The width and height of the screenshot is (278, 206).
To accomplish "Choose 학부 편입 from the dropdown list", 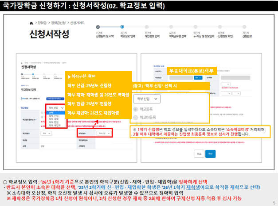I will (54, 122).
